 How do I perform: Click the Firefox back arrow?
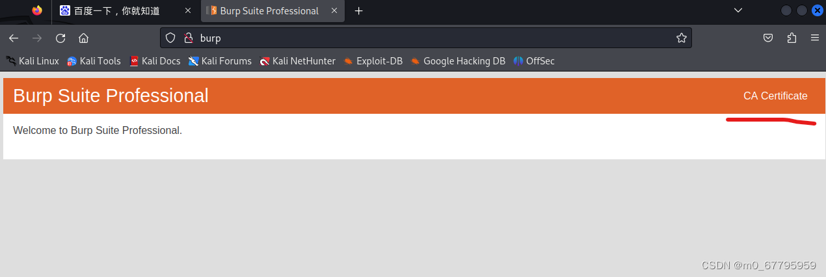click(14, 38)
